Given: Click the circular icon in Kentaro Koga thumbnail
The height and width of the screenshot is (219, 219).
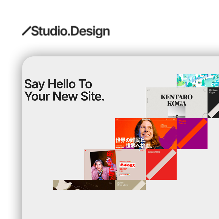Looking at the screenshot, I should [x=204, y=90].
